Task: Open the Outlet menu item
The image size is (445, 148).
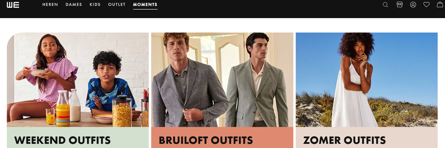Action: [x=117, y=5]
